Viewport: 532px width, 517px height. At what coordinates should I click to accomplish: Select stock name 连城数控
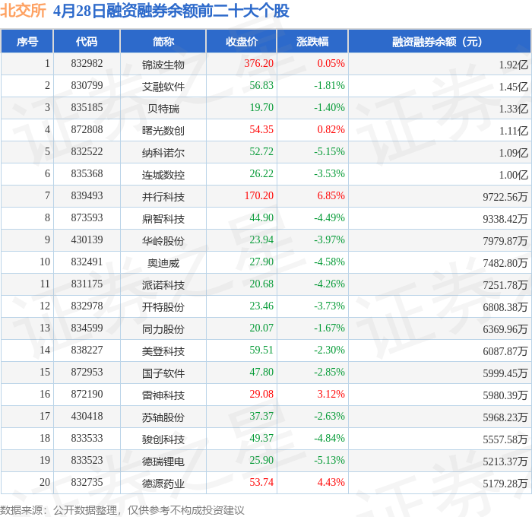tap(163, 175)
